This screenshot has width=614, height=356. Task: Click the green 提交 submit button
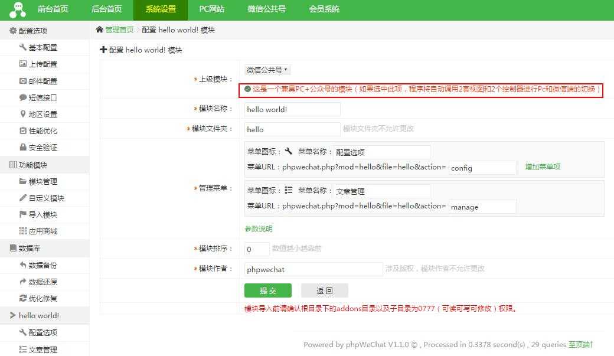point(268,290)
